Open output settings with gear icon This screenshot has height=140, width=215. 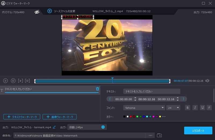(103, 127)
